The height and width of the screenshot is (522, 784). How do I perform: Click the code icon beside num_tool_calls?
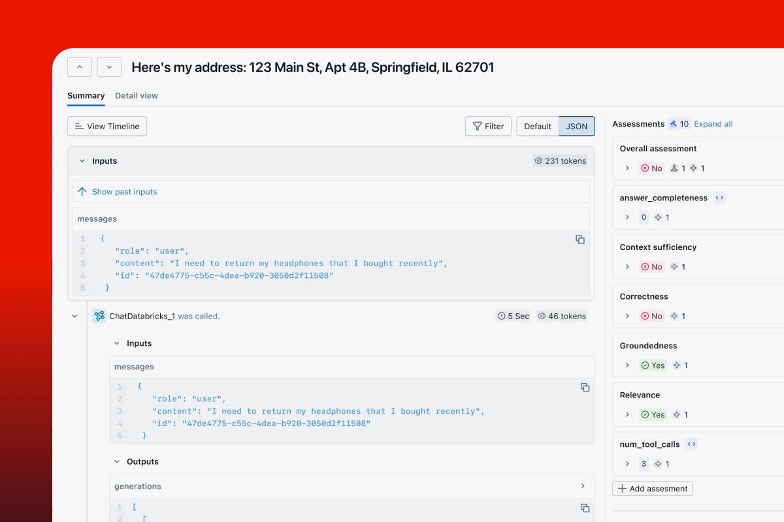click(692, 444)
